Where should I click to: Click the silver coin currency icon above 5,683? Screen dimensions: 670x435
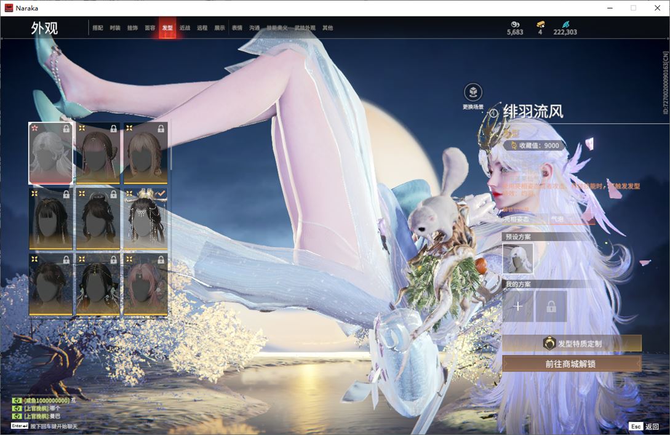(x=515, y=25)
